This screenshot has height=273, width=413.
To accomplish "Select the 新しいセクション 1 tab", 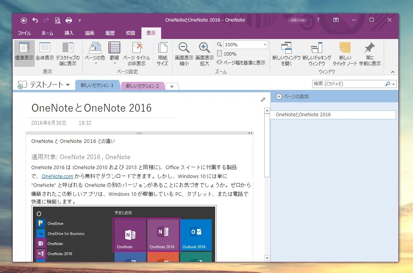I will 97,85.
